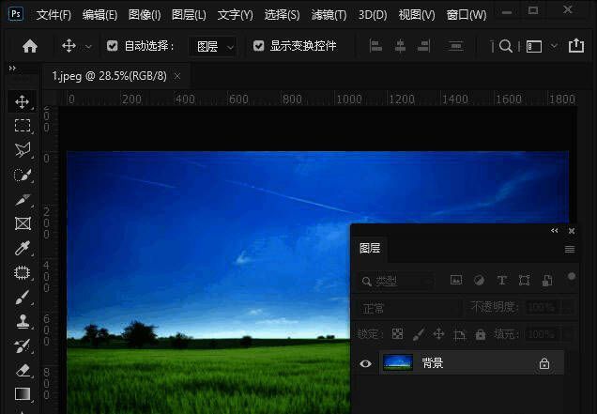Filter layers by pixel layer icon
The height and width of the screenshot is (414, 597).
[x=456, y=281]
